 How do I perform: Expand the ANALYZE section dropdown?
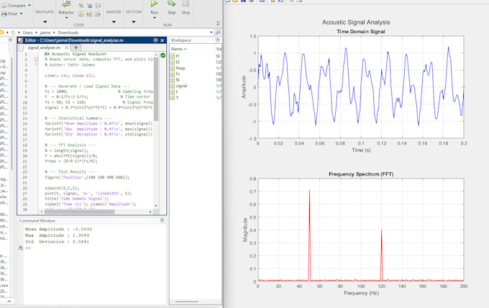click(114, 22)
